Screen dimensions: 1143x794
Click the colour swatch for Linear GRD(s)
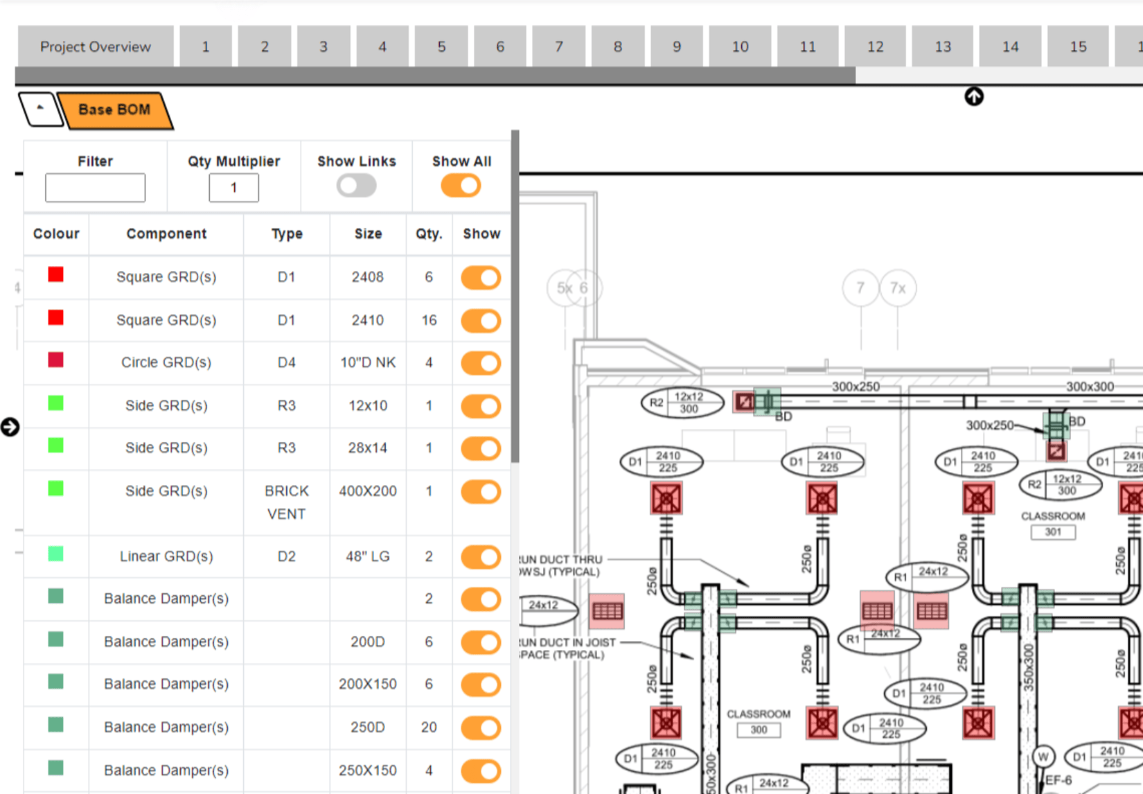(56, 554)
